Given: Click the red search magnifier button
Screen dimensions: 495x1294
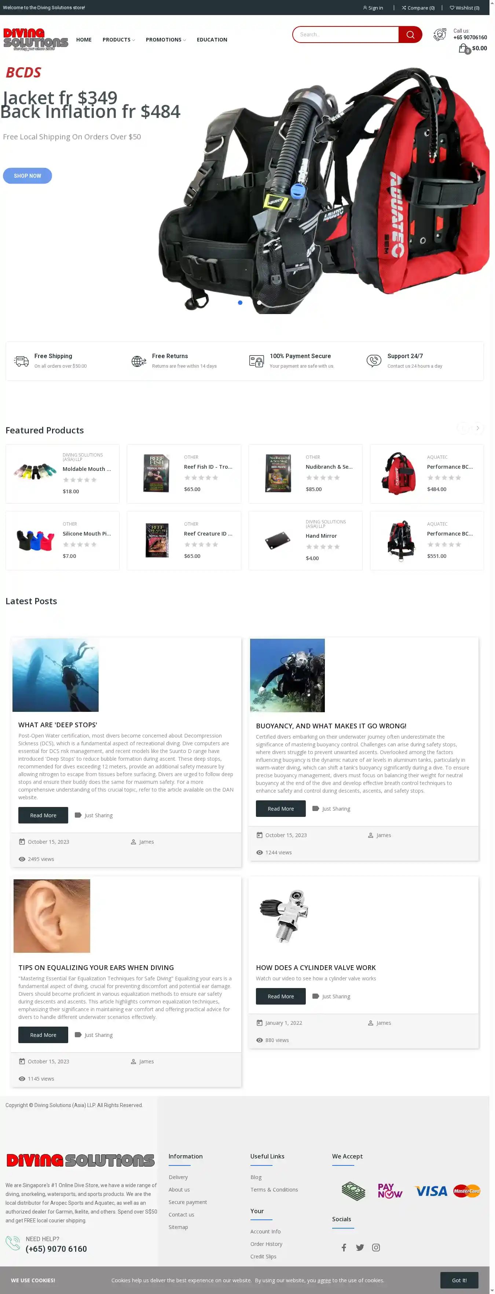Looking at the screenshot, I should click(x=410, y=35).
